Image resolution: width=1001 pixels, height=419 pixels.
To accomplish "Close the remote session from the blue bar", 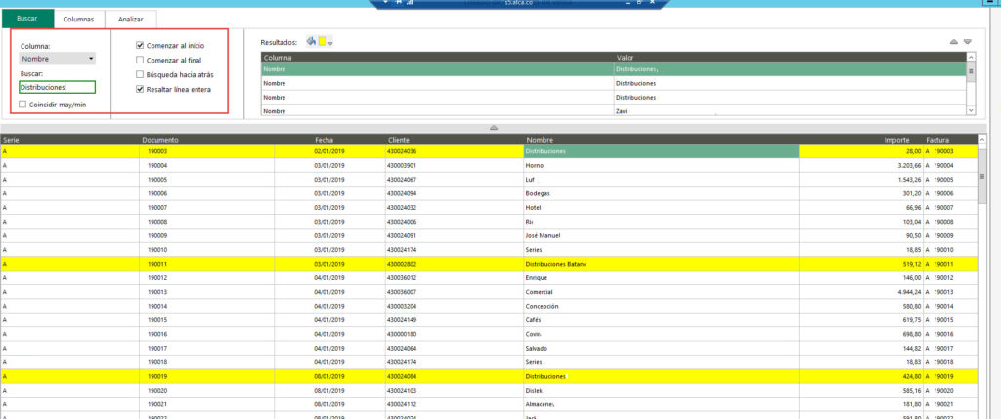I will [651, 3].
